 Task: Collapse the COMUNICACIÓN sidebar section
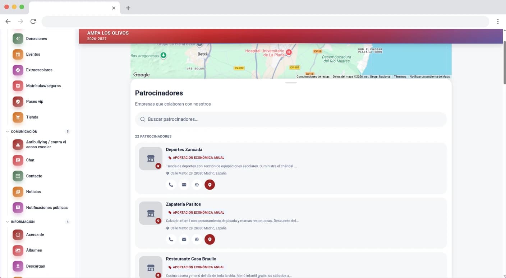(x=8, y=132)
